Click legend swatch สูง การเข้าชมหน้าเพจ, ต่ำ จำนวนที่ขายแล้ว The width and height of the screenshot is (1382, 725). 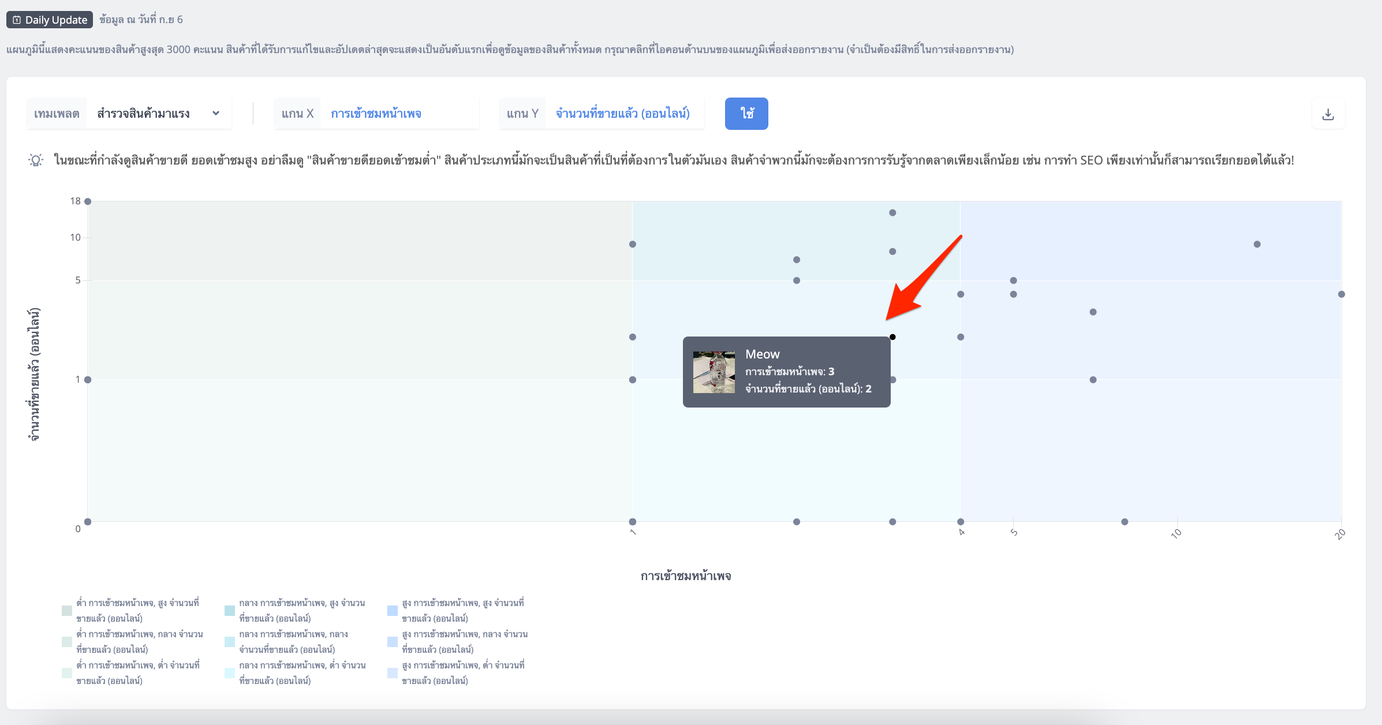[x=393, y=673]
